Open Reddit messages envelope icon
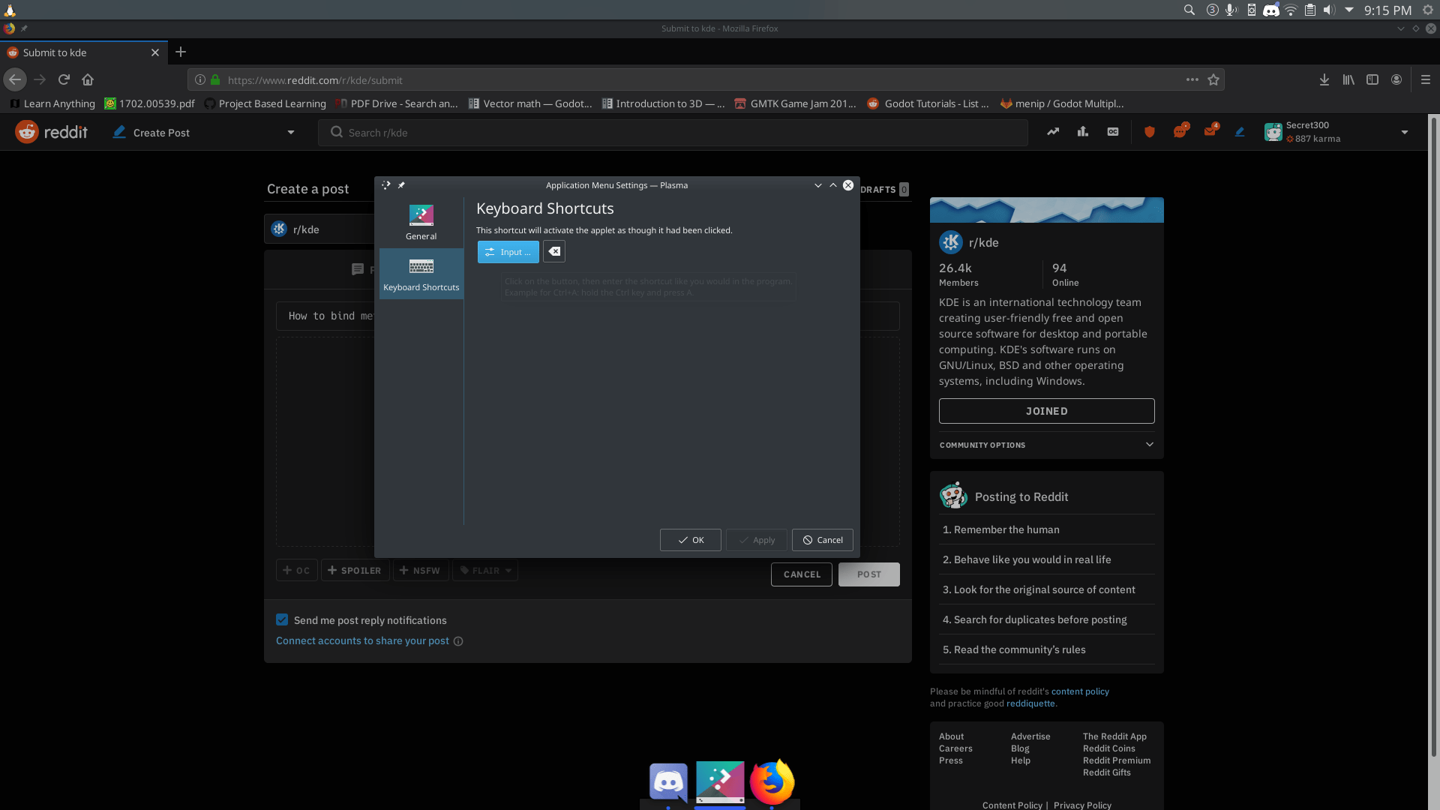 click(1210, 132)
